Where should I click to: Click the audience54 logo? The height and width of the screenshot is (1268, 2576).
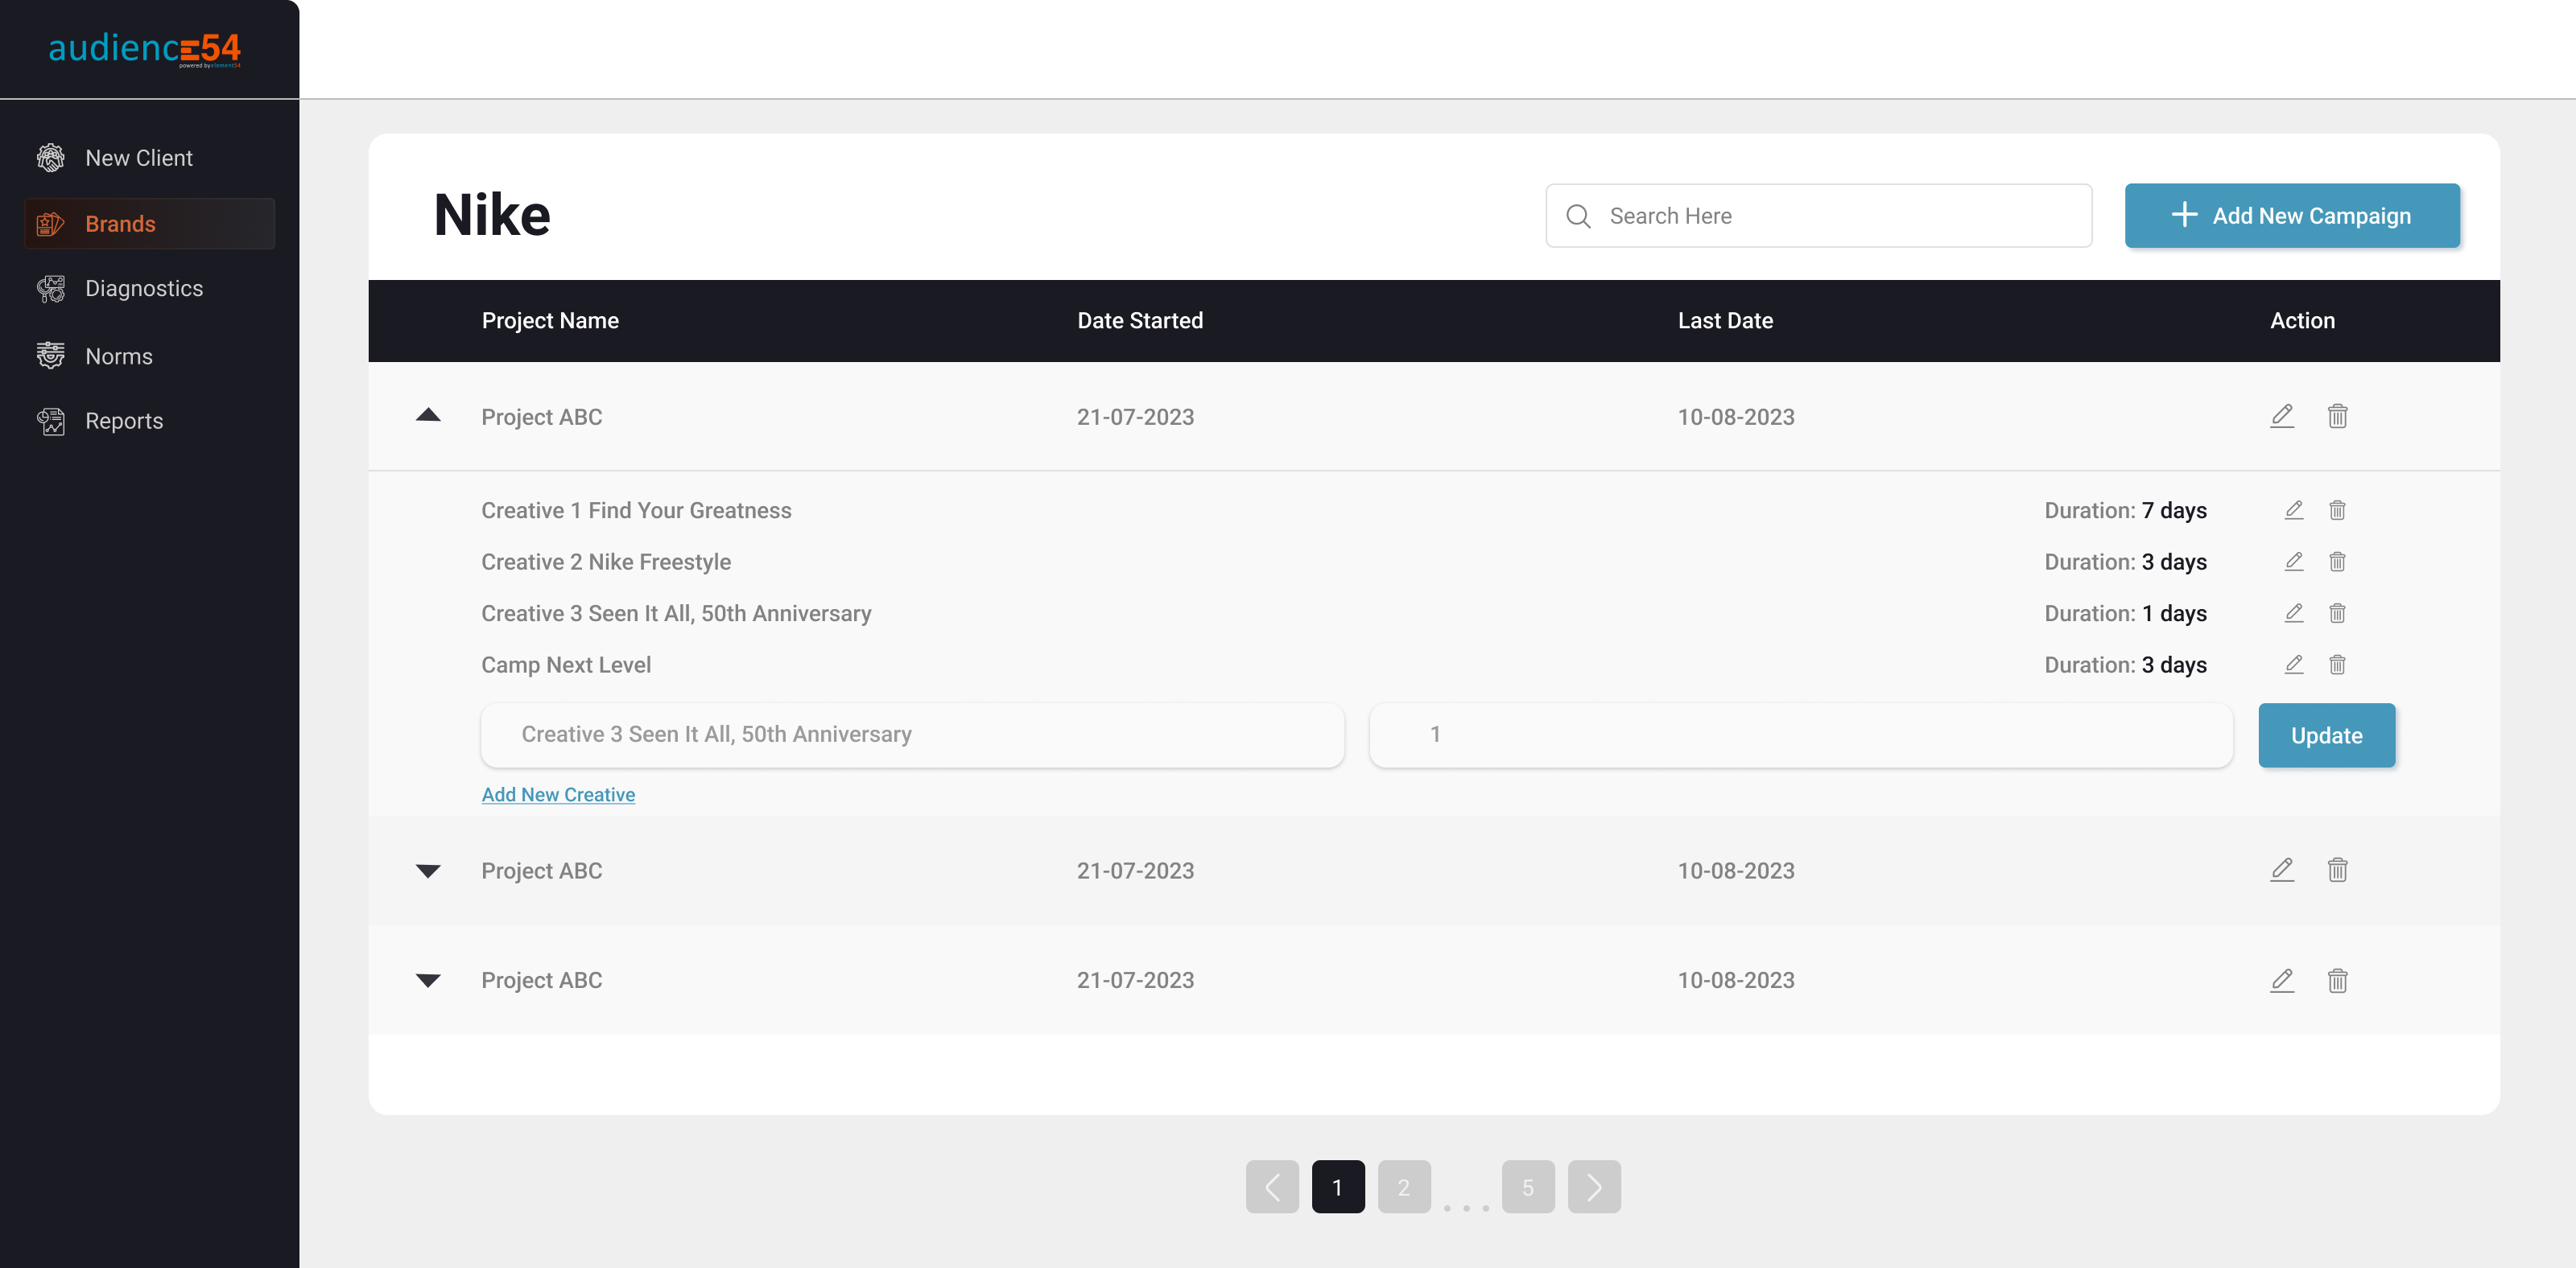pyautogui.click(x=145, y=49)
